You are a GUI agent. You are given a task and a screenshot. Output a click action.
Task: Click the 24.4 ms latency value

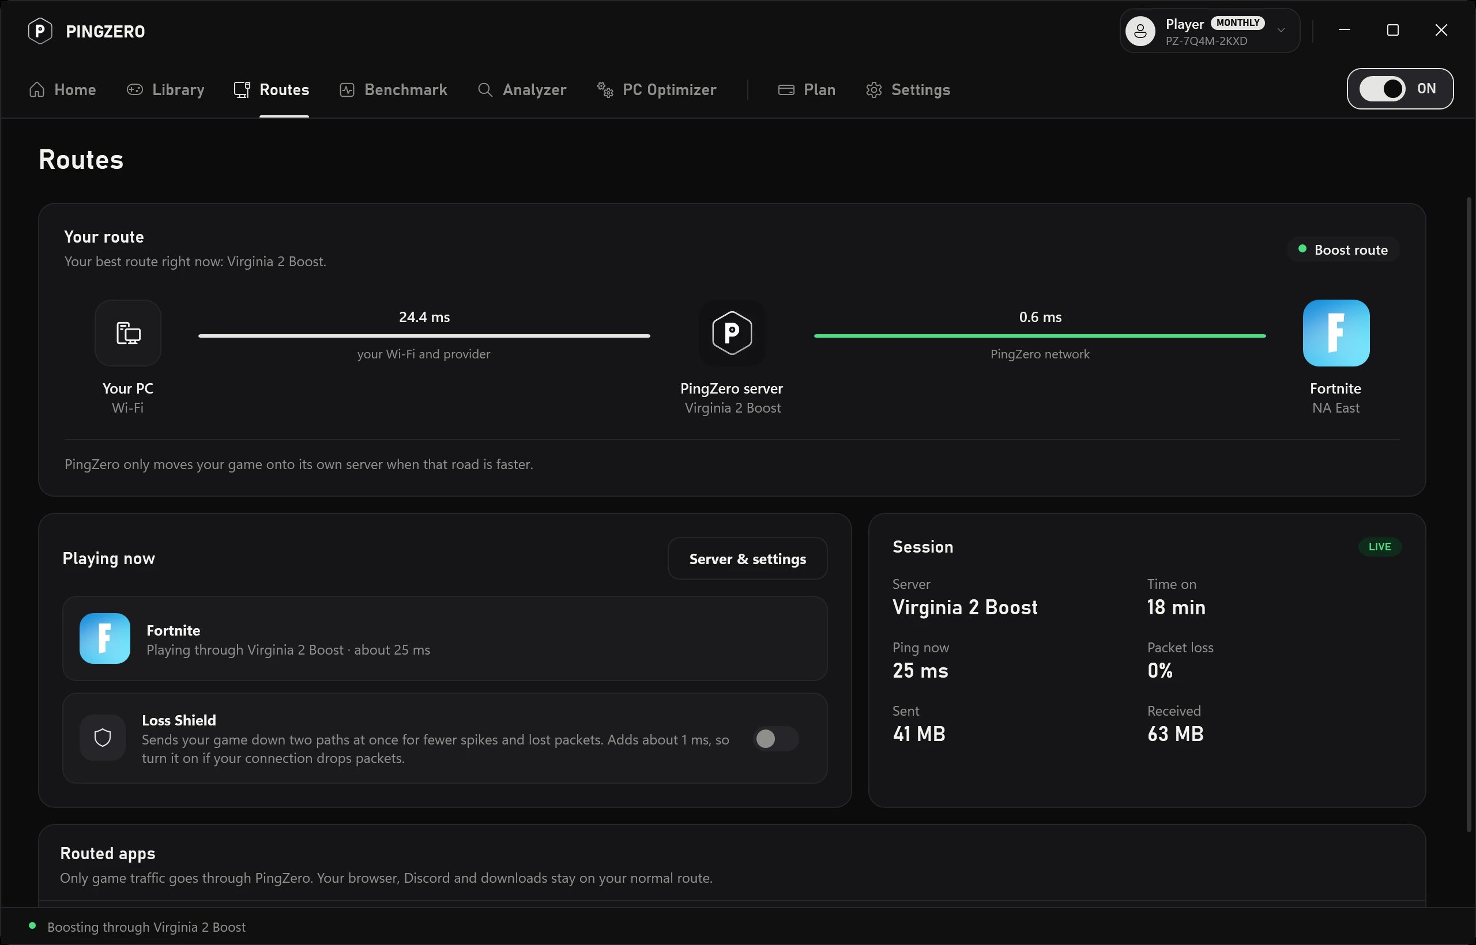click(424, 317)
